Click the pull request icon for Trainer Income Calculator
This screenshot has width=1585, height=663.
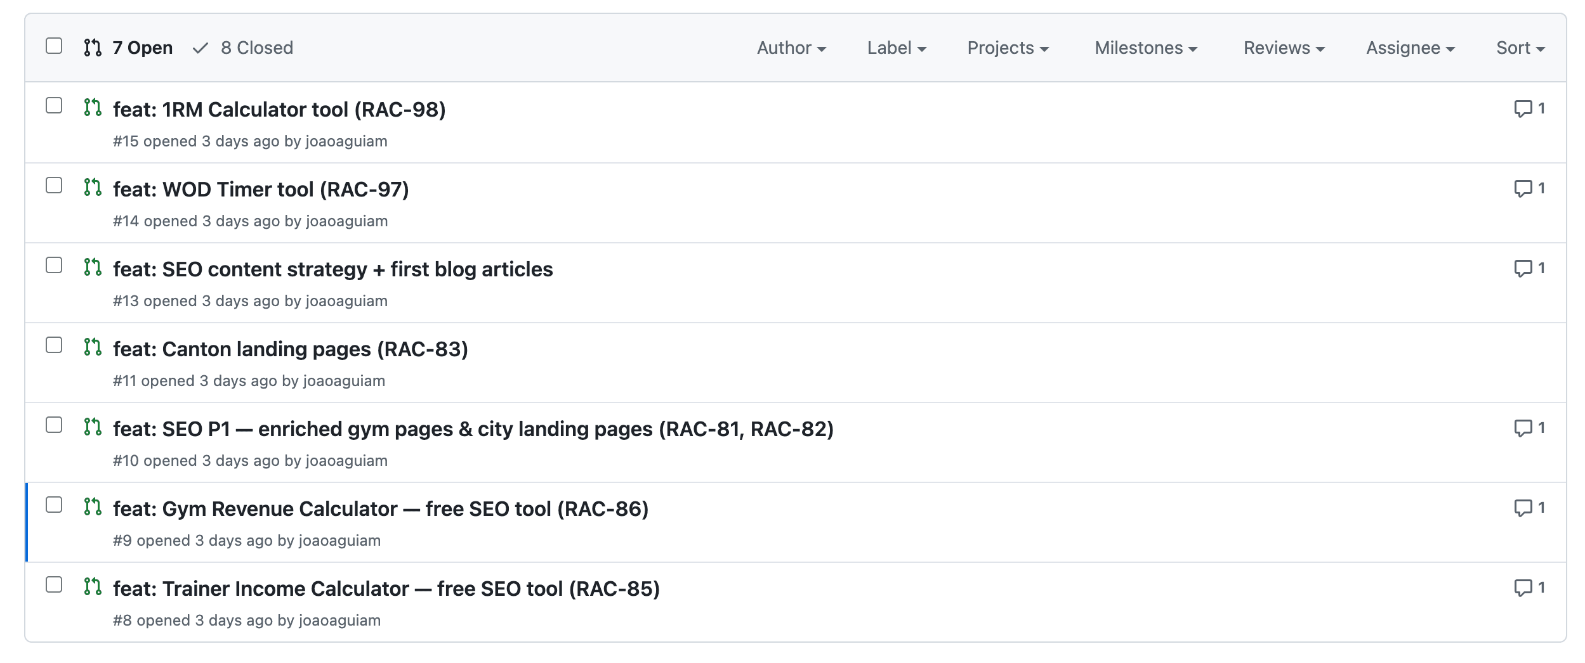(93, 587)
